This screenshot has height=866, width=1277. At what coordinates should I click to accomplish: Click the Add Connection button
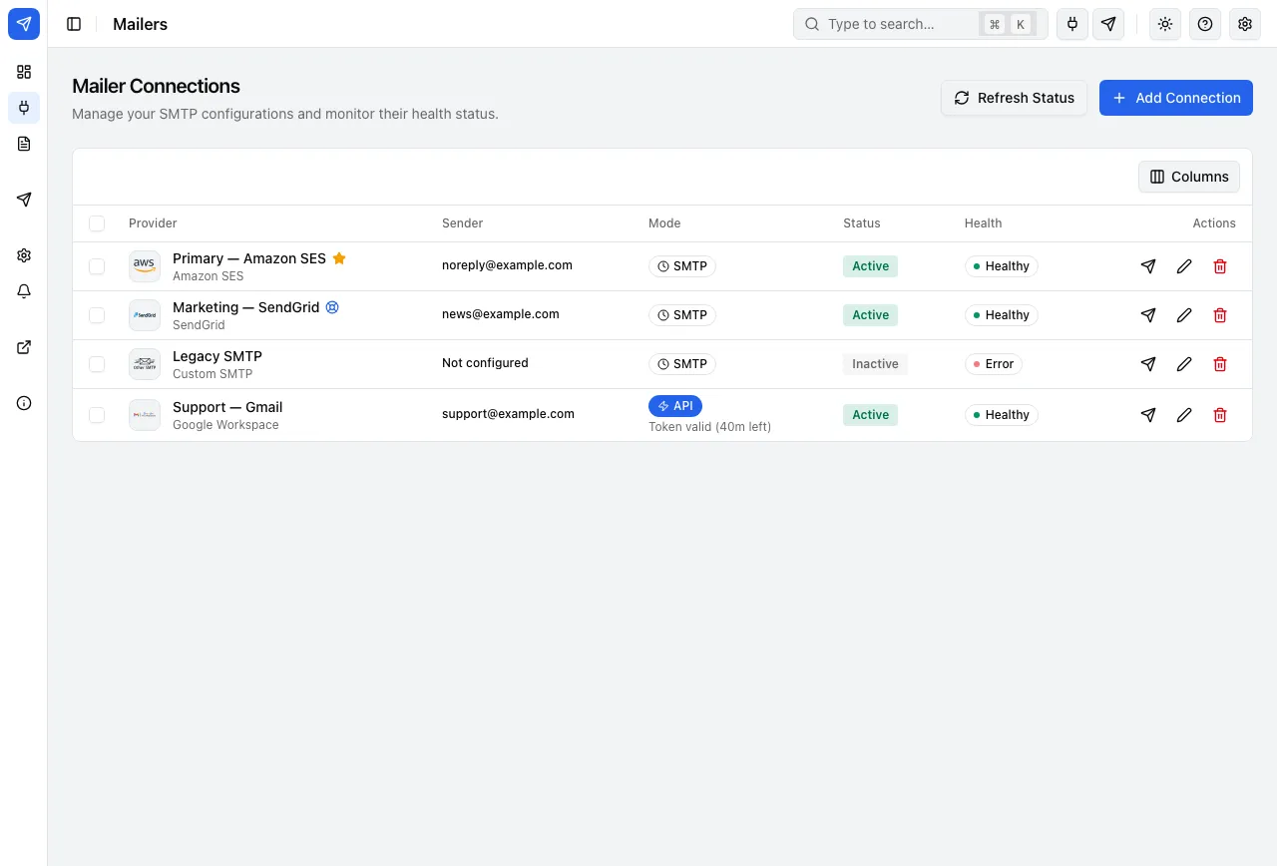(1176, 98)
